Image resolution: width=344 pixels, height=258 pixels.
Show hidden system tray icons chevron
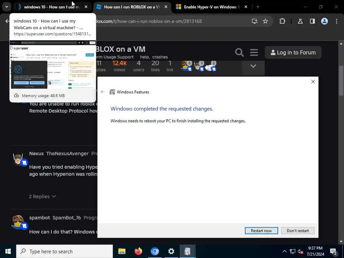click(284, 251)
